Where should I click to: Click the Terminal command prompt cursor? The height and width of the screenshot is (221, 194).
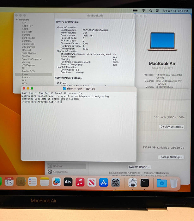(x=61, y=102)
